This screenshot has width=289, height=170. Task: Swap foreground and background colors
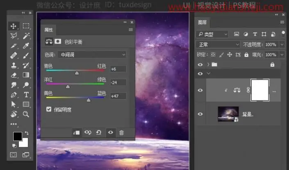click(27, 133)
